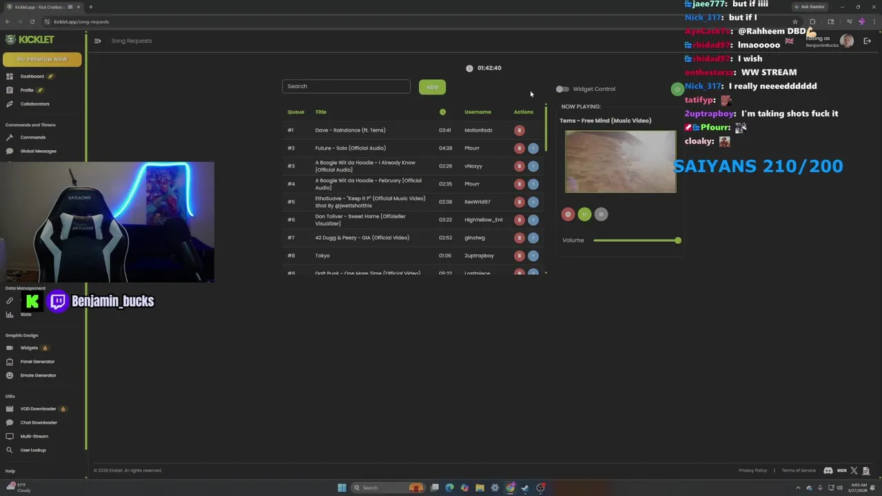Focus the song Search field
The height and width of the screenshot is (496, 882).
pyautogui.click(x=346, y=86)
